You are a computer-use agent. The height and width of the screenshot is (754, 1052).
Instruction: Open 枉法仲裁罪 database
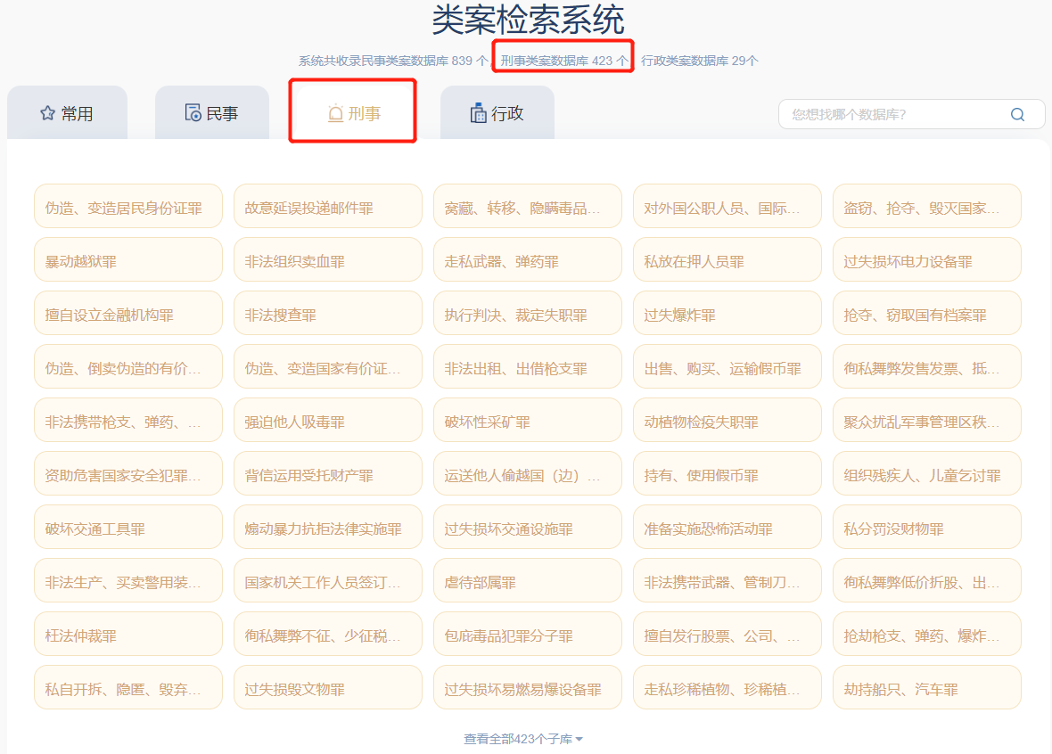[x=127, y=635]
